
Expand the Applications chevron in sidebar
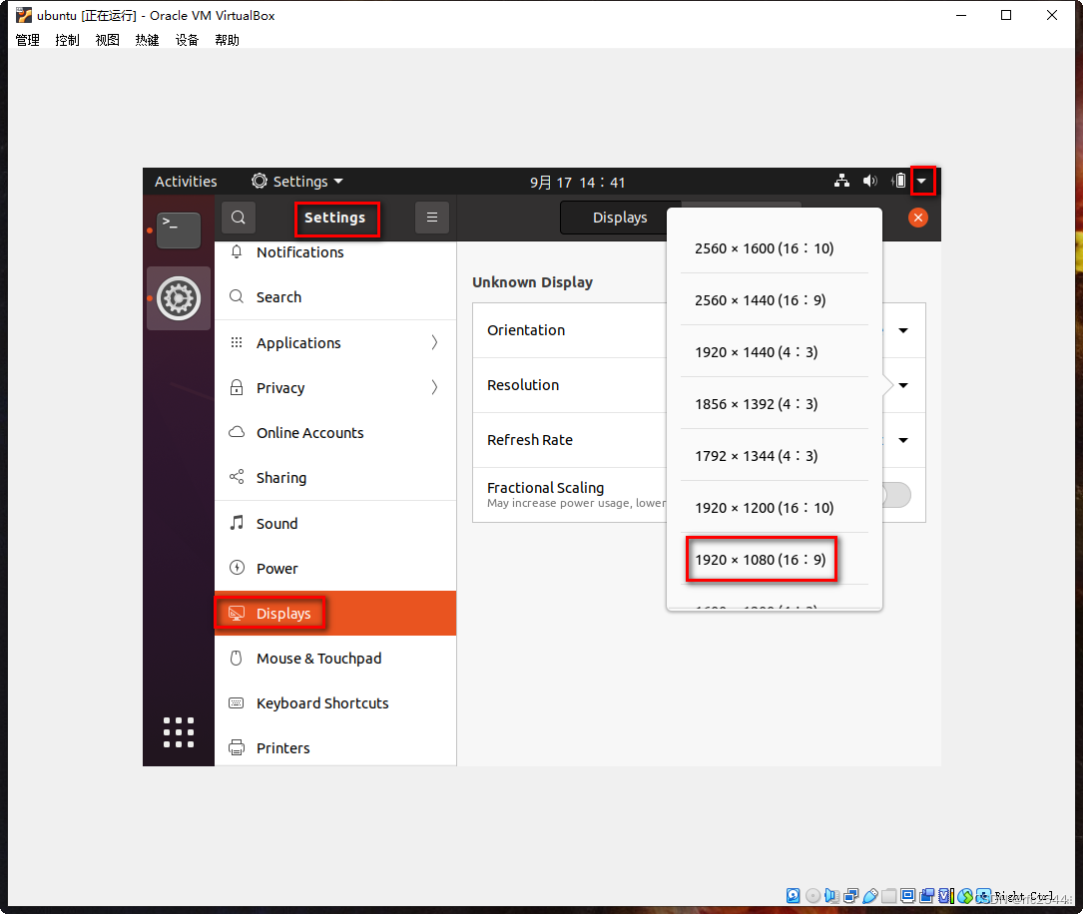434,342
